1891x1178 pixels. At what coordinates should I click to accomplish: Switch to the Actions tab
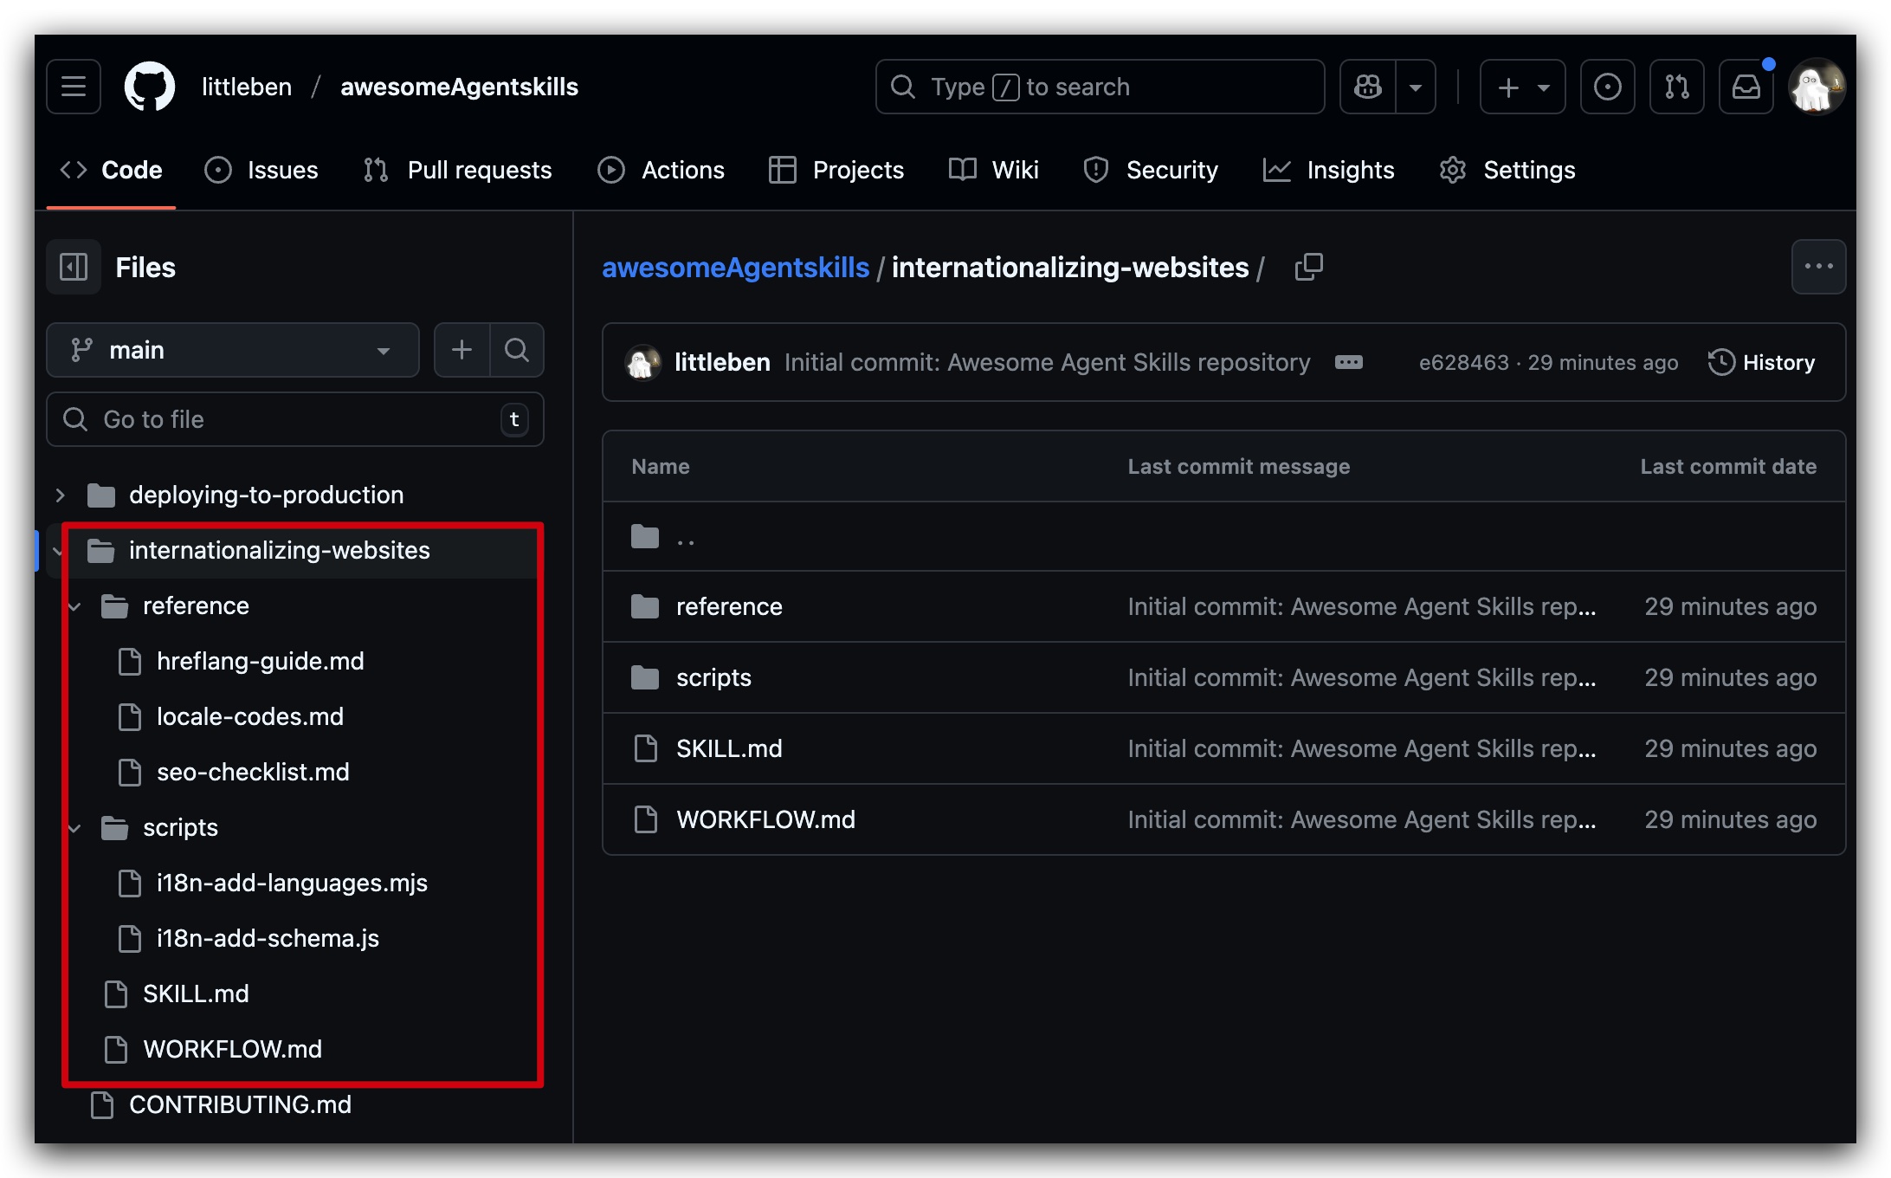point(662,170)
